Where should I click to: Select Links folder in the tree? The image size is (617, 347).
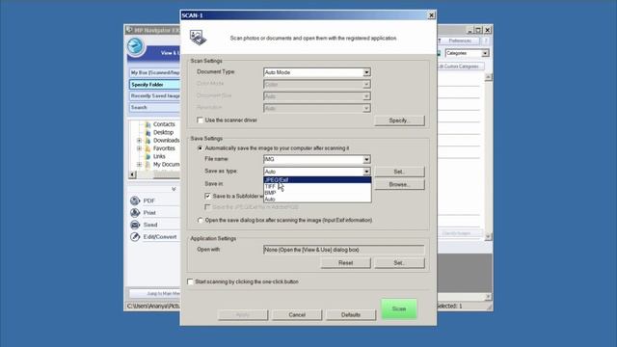[159, 156]
